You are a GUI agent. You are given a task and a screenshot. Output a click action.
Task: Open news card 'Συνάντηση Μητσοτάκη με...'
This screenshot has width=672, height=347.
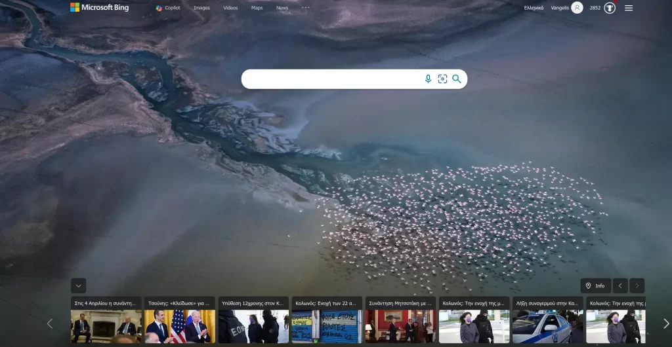401,320
